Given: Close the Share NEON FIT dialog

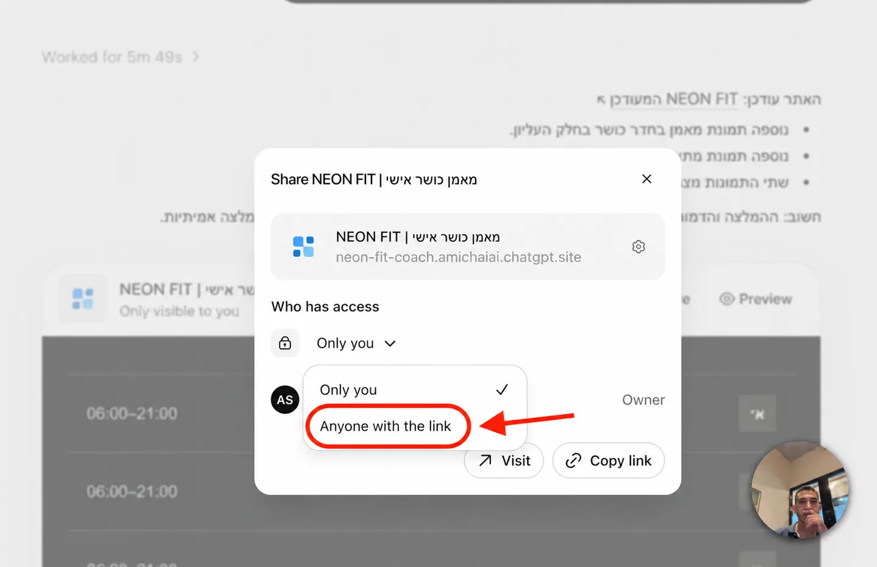Looking at the screenshot, I should tap(647, 179).
